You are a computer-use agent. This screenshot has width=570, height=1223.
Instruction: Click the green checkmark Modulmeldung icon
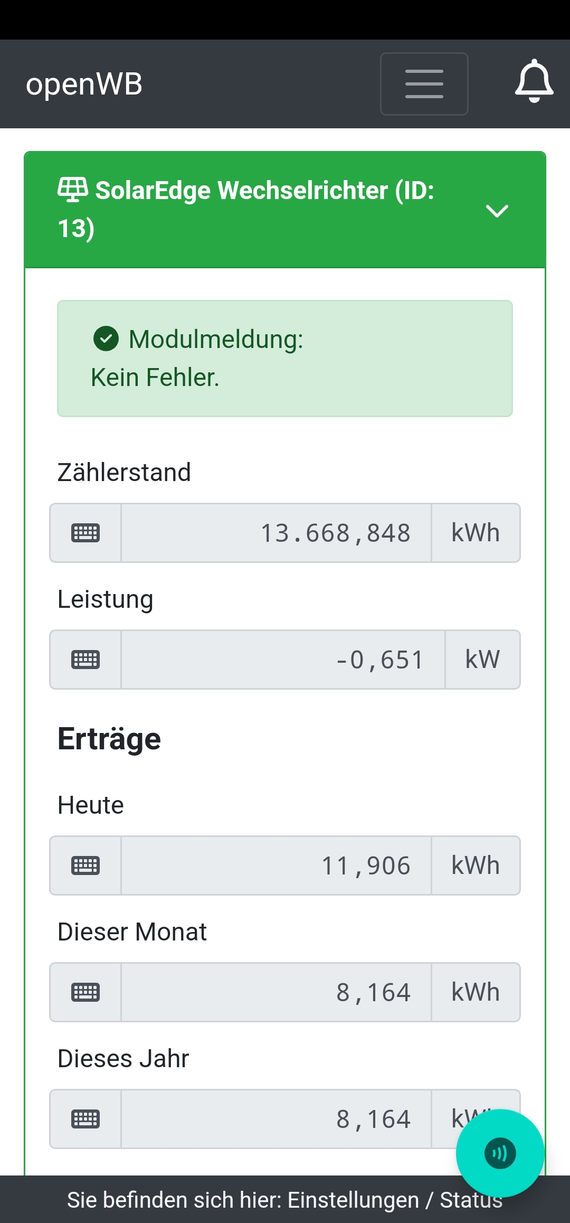106,338
